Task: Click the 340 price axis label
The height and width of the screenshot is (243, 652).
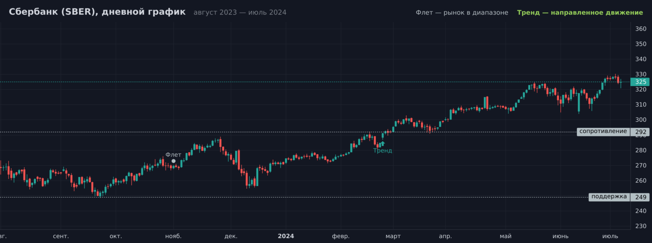Action: click(641, 59)
